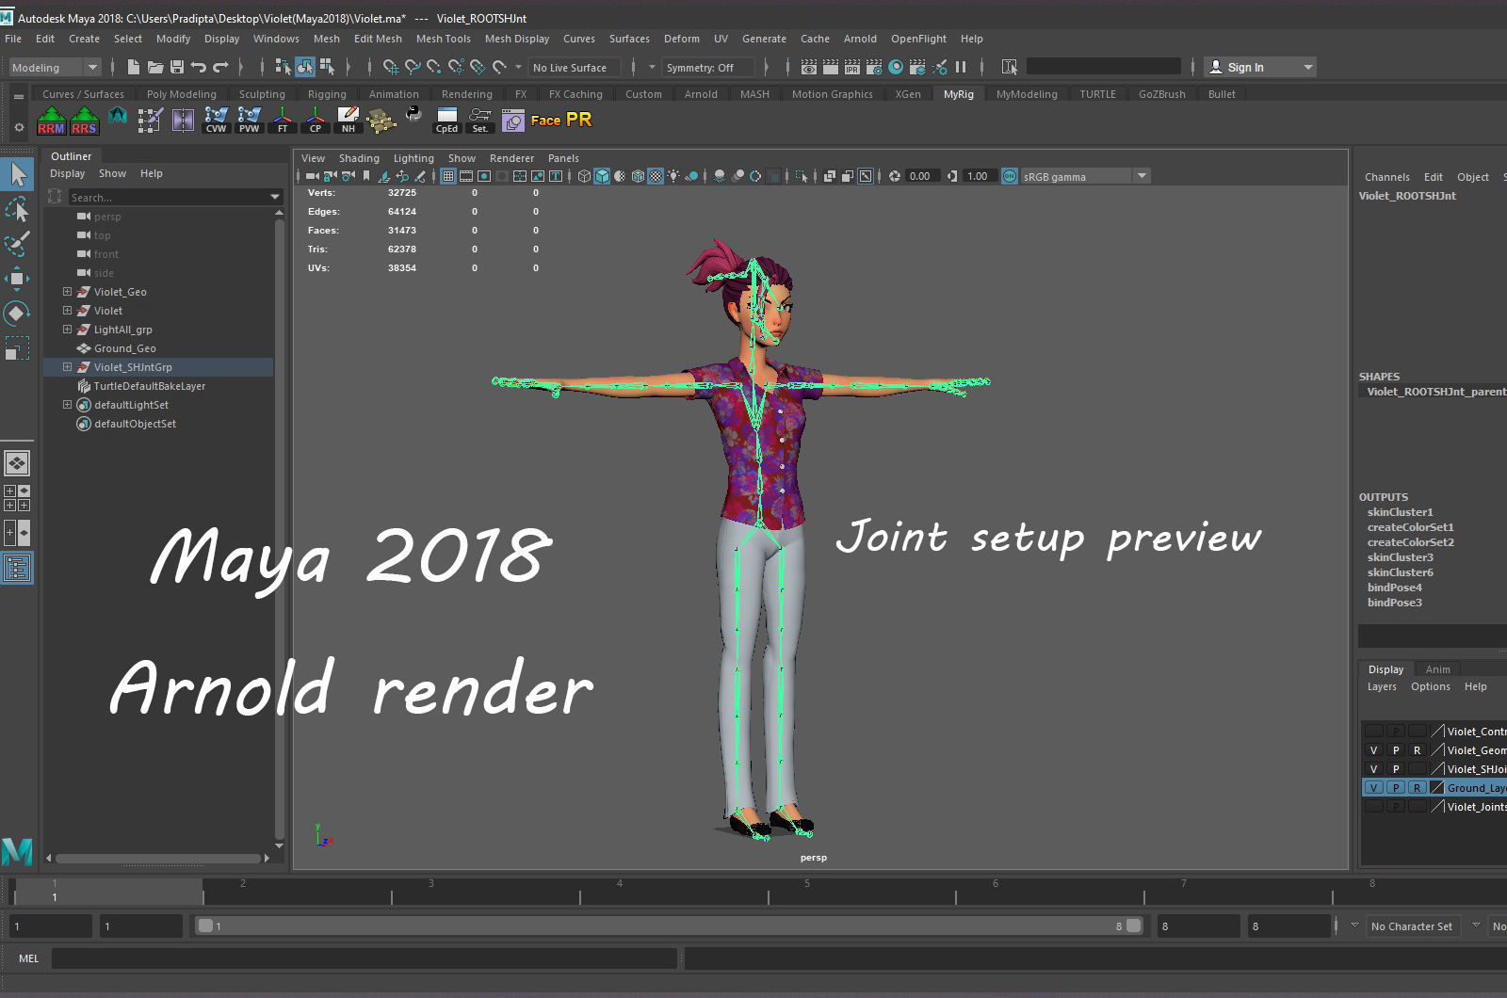Click the PVW shelf icon
The width and height of the screenshot is (1507, 998).
click(250, 121)
